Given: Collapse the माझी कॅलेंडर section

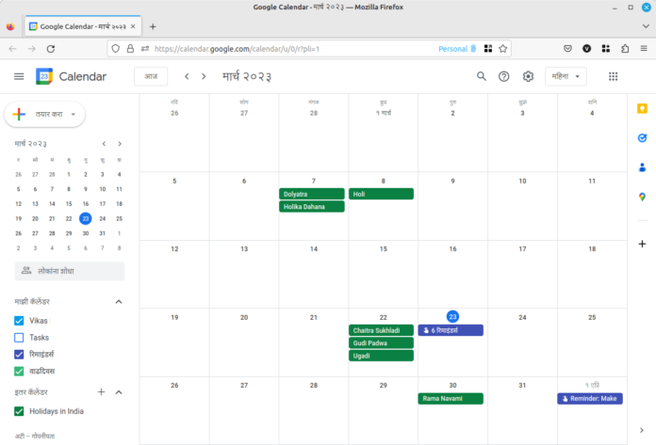Looking at the screenshot, I should click(x=119, y=302).
